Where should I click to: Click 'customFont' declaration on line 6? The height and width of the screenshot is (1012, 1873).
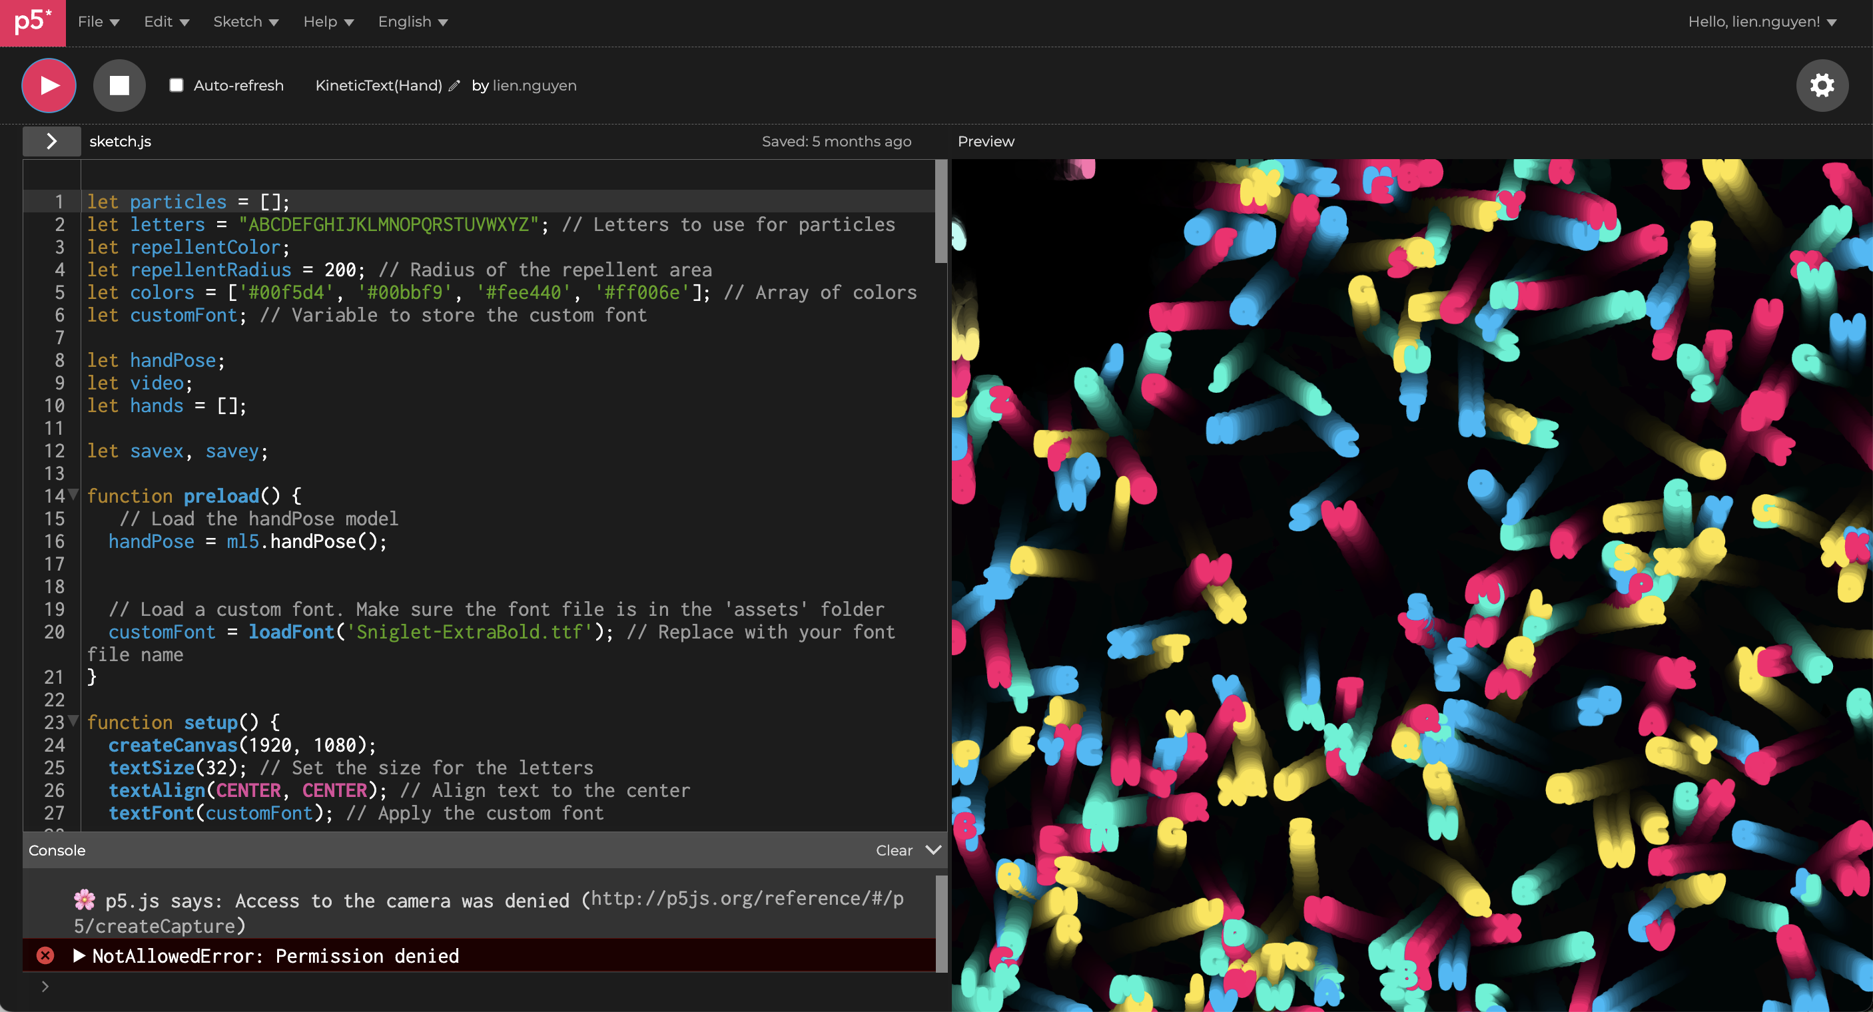click(x=183, y=315)
